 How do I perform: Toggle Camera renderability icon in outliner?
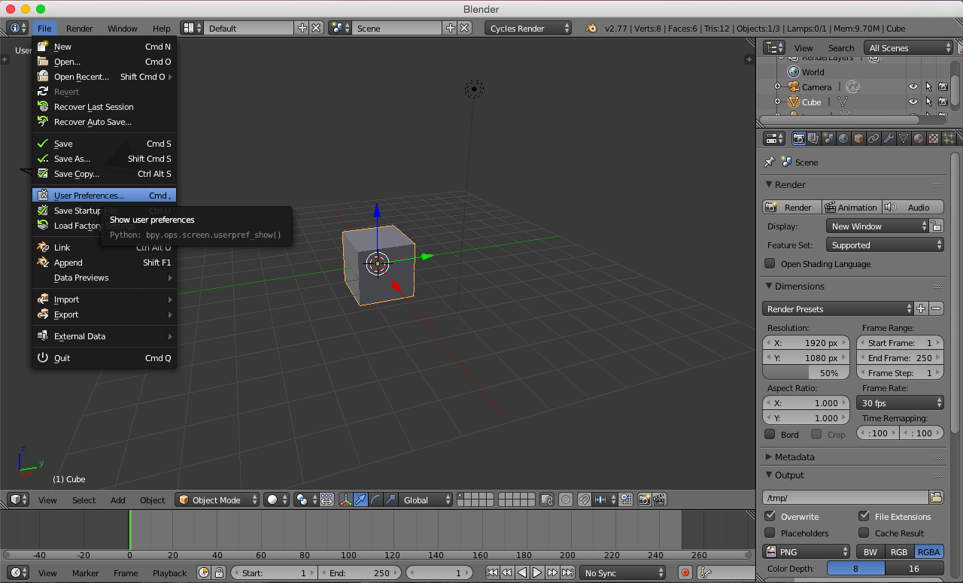click(x=943, y=87)
